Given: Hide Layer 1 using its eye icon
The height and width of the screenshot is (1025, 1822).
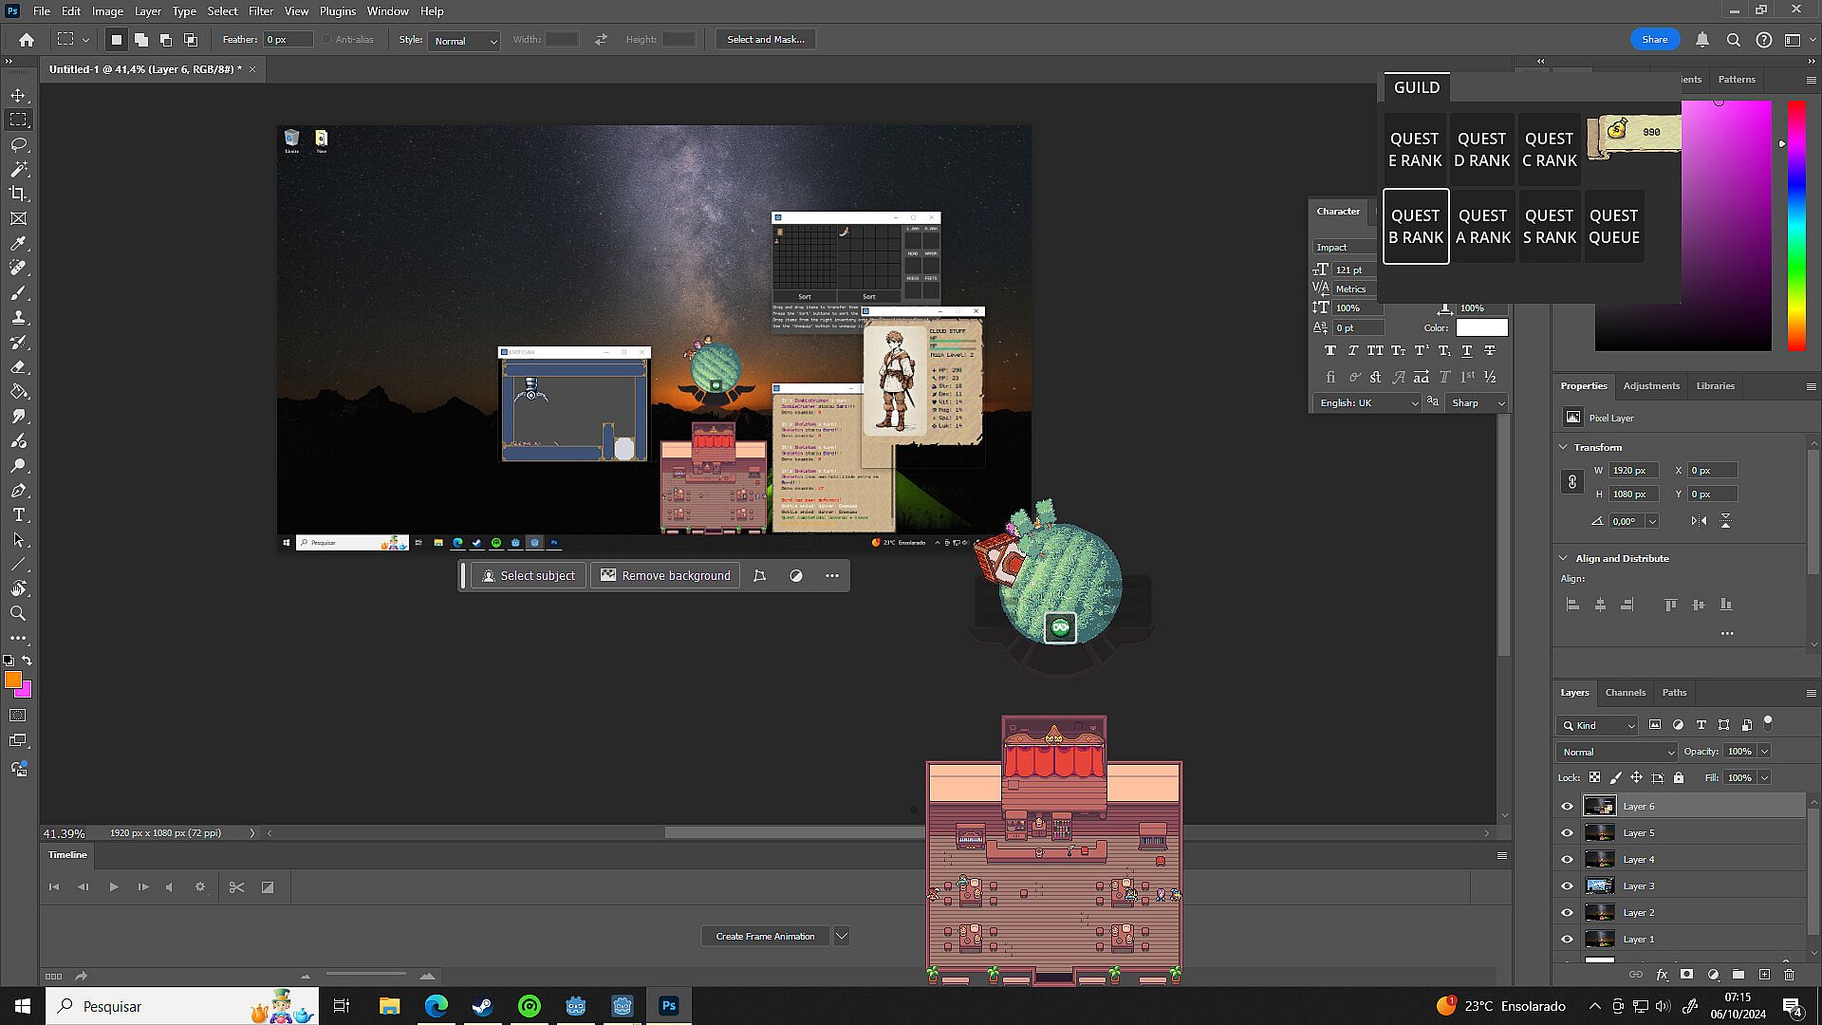Looking at the screenshot, I should pyautogui.click(x=1567, y=939).
